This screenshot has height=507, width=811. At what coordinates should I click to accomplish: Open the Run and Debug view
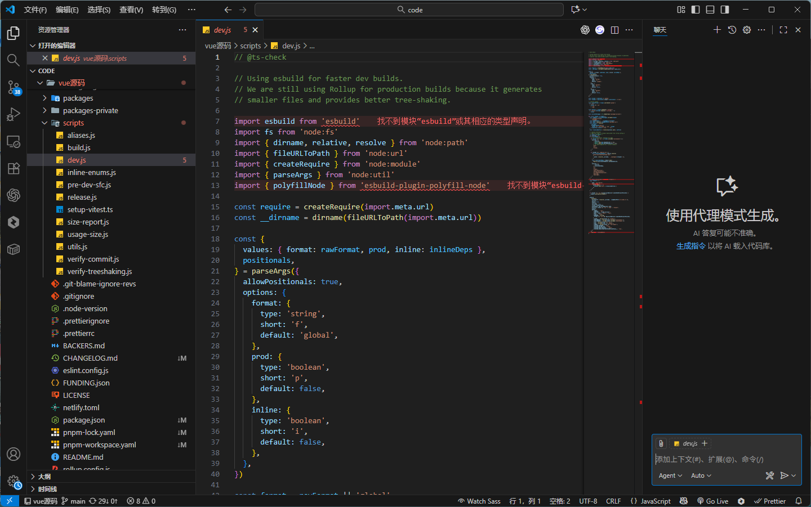14,114
